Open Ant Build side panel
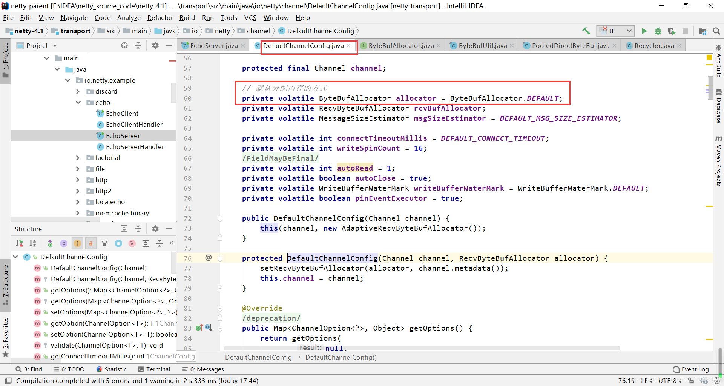 point(719,61)
